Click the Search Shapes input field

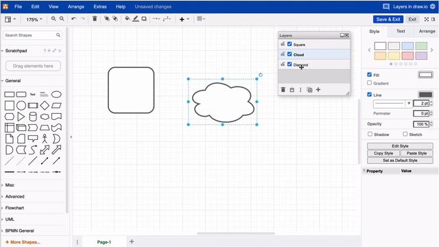point(32,35)
